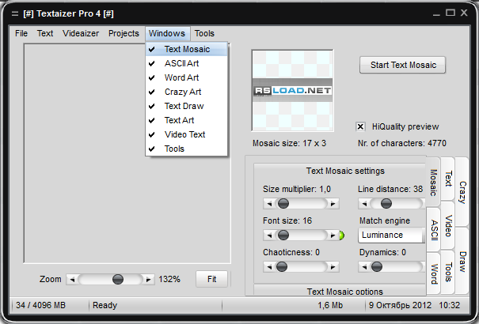
Task: Click Zoom slider left arrow
Action: [x=72, y=279]
